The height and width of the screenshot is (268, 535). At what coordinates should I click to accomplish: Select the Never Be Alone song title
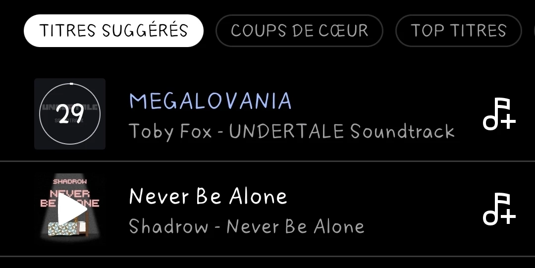(208, 196)
